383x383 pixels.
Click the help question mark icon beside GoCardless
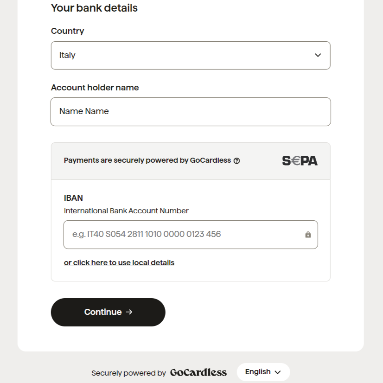click(237, 161)
